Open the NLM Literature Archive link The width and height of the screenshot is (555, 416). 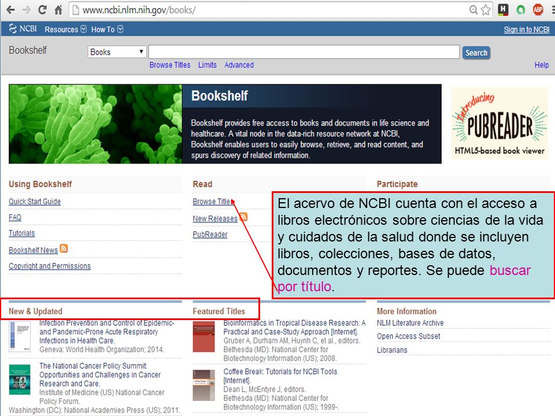click(x=410, y=323)
